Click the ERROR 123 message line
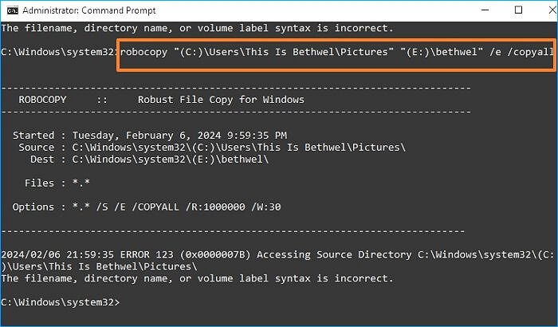 pyautogui.click(x=271, y=255)
